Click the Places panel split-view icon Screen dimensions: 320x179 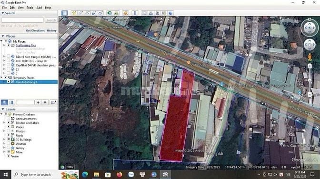pos(11,102)
